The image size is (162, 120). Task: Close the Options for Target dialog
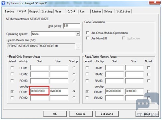click(155, 2)
